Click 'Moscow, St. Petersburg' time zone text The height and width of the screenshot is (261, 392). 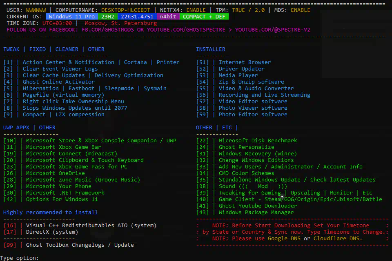pyautogui.click(x=121, y=23)
